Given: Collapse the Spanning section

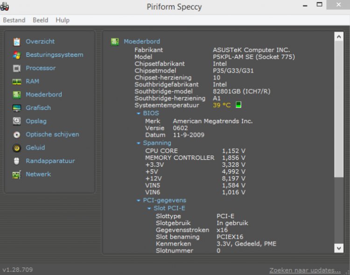Looking at the screenshot, I should [x=139, y=143].
